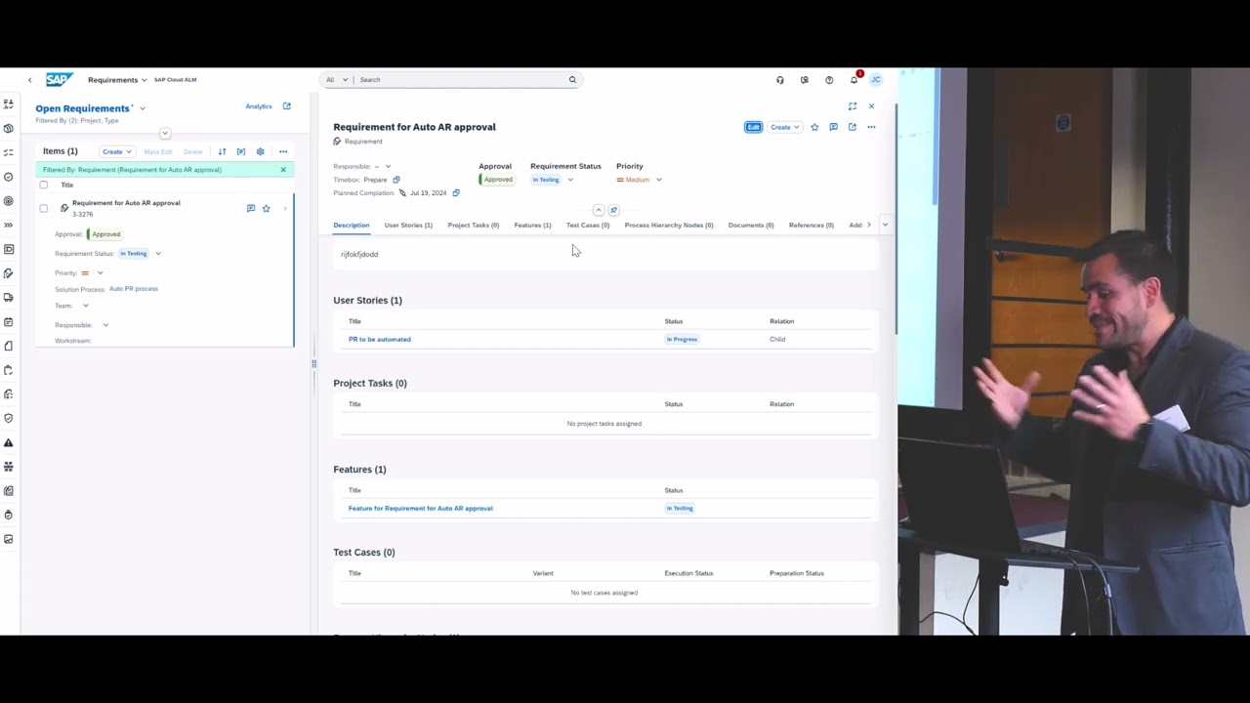
Task: Open the tab overflow dropdown
Action: [885, 226]
